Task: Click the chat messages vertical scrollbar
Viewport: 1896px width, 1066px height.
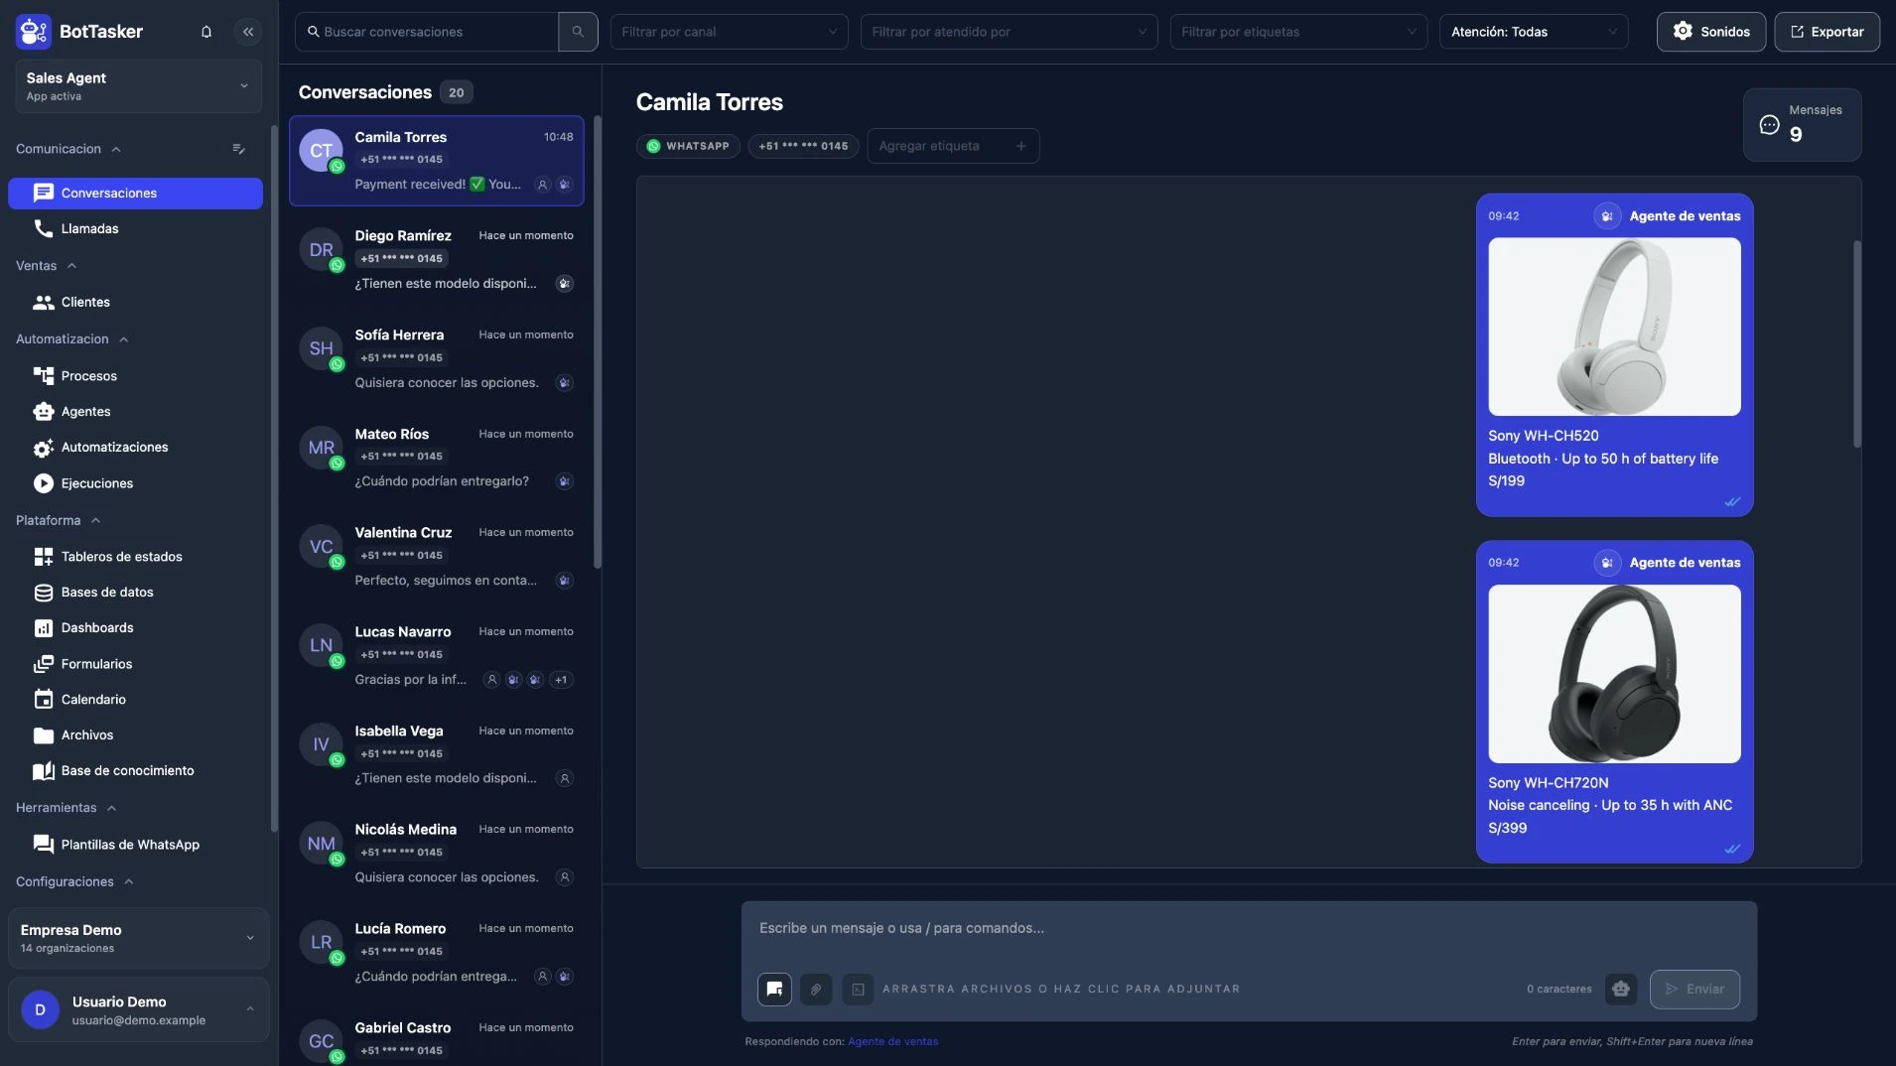Action: pyautogui.click(x=1856, y=344)
